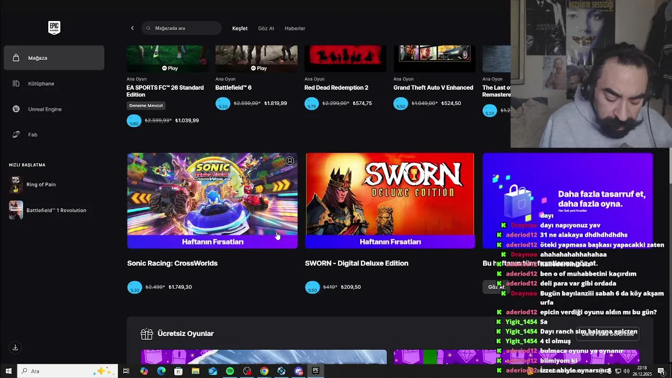Viewport: 672px width, 378px height.
Task: Click the ₺1.819,99 Battlefield 6 price
Action: [276, 103]
